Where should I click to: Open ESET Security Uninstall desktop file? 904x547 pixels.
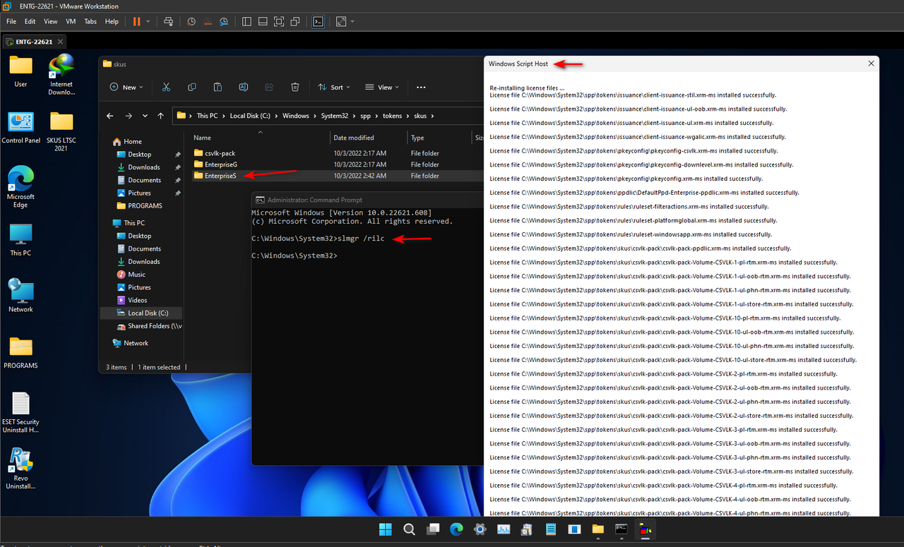(x=20, y=413)
